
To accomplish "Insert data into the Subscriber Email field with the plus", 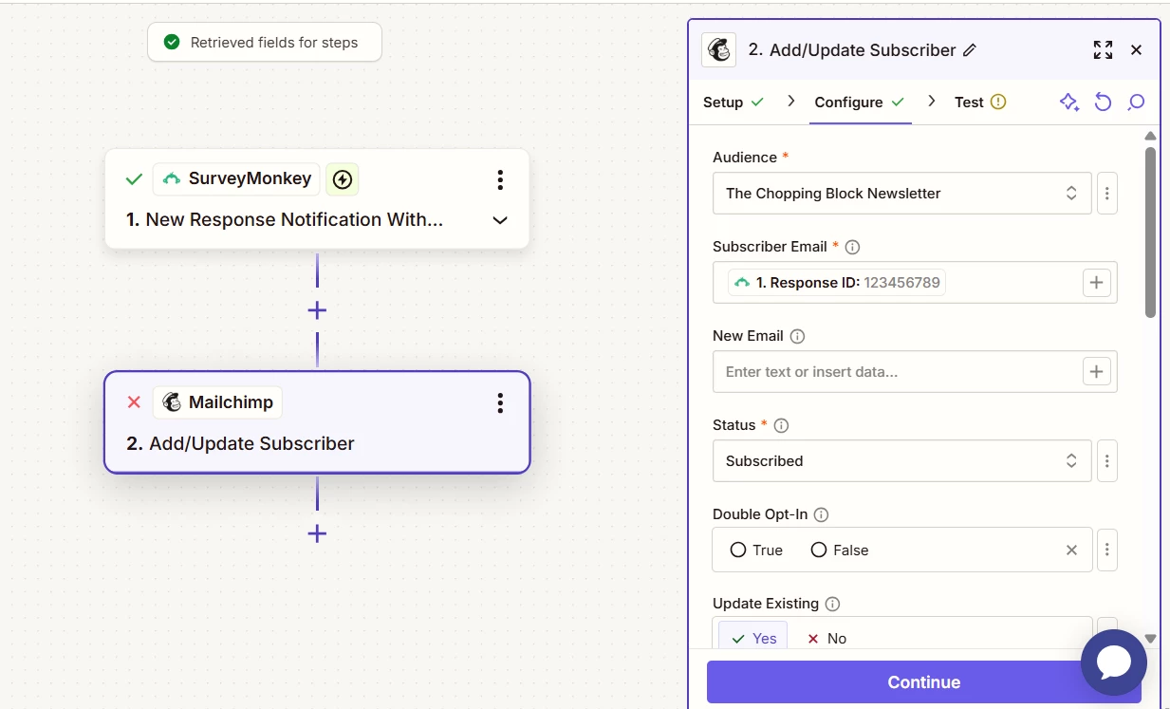I will 1097,283.
